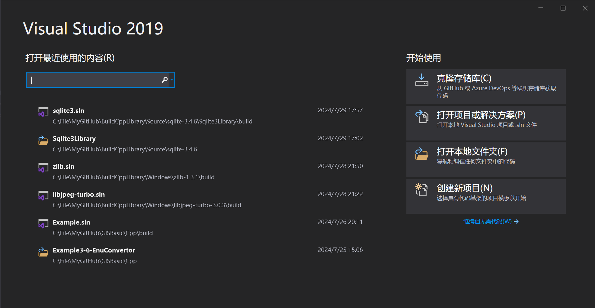
Task: Click the search magnifier icon
Action: pos(164,80)
